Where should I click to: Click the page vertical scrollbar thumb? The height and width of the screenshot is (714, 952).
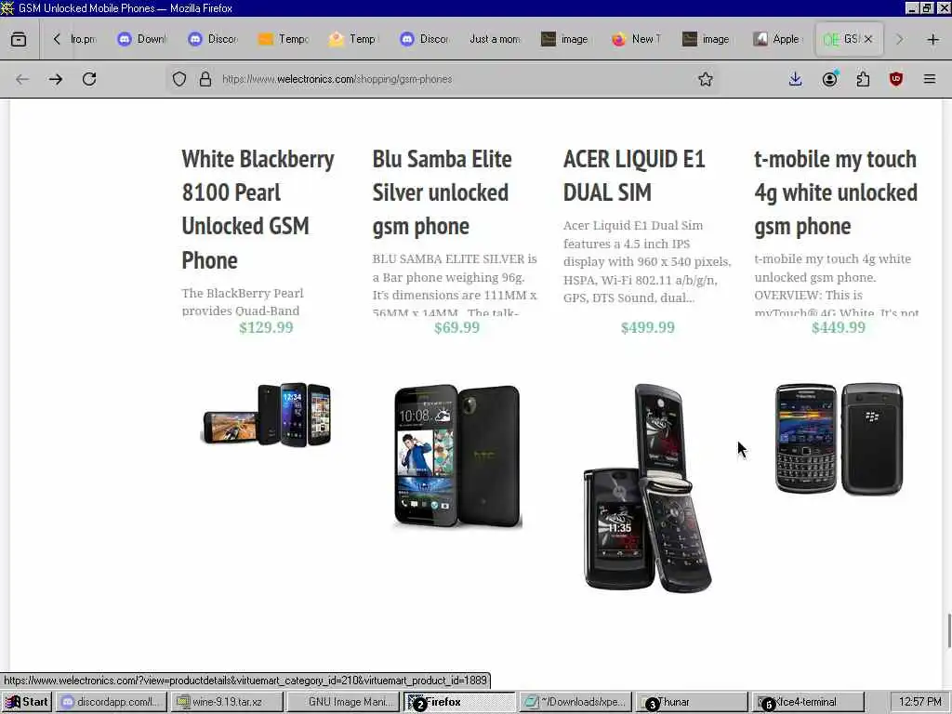click(x=949, y=631)
